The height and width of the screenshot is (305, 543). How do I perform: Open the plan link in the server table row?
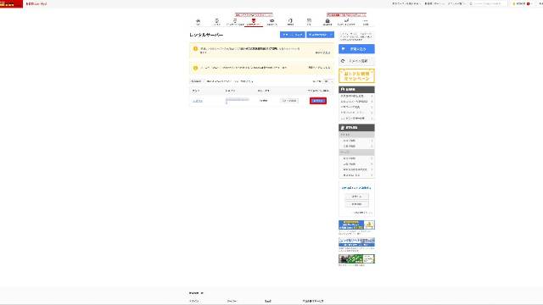[198, 101]
